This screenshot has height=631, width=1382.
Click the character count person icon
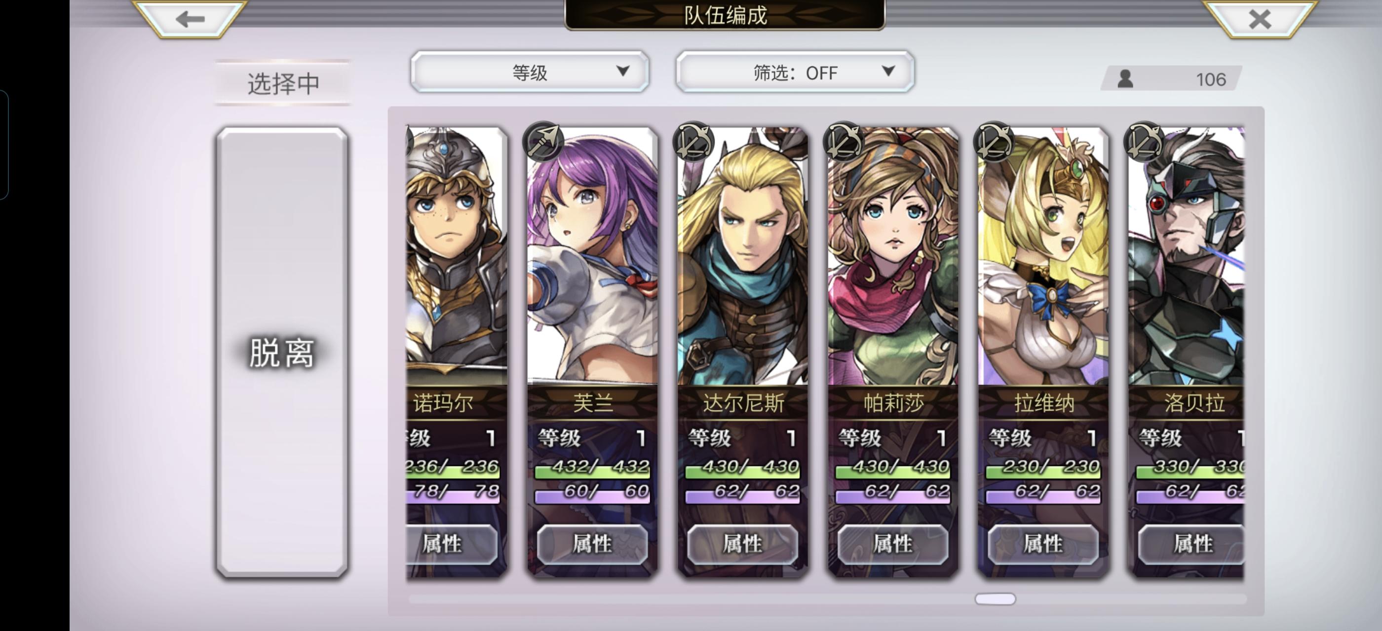click(x=1125, y=79)
